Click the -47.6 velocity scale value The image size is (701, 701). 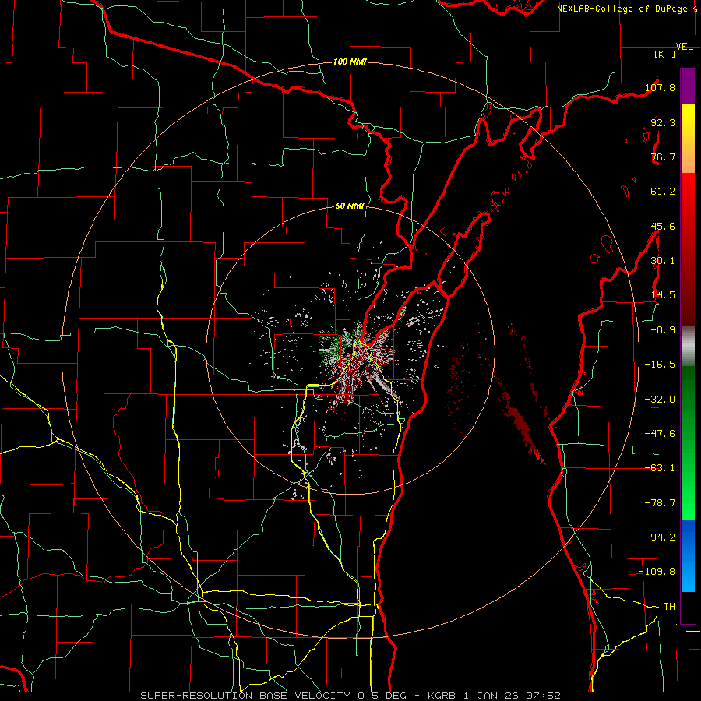tap(660, 434)
